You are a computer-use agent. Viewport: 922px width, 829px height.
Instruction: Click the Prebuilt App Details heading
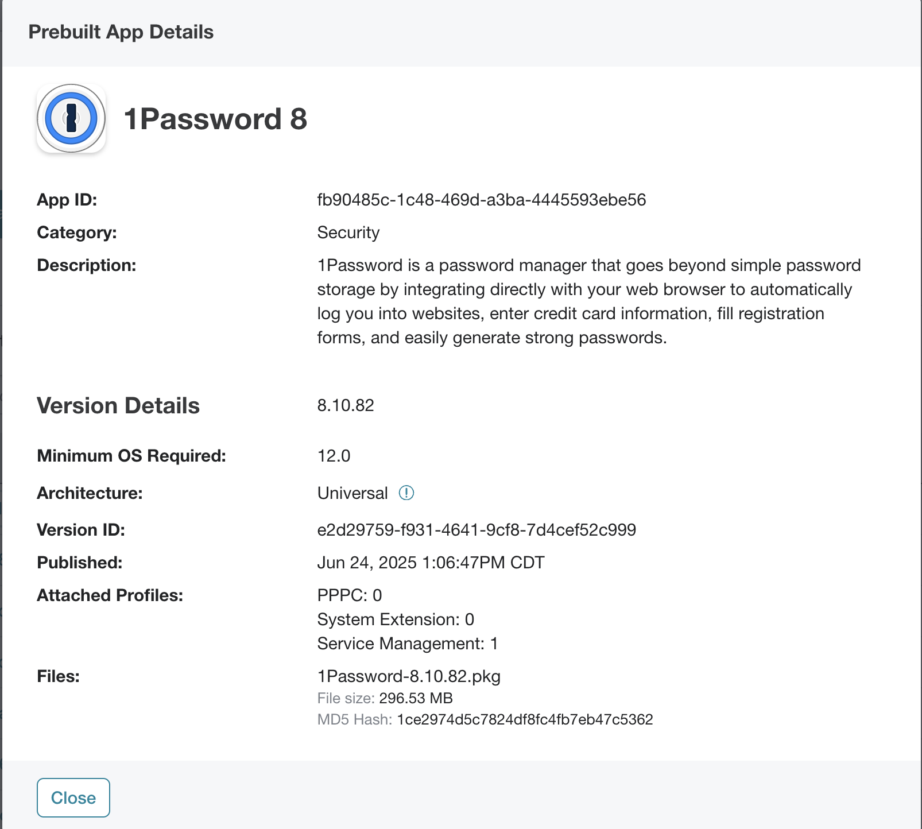(121, 32)
